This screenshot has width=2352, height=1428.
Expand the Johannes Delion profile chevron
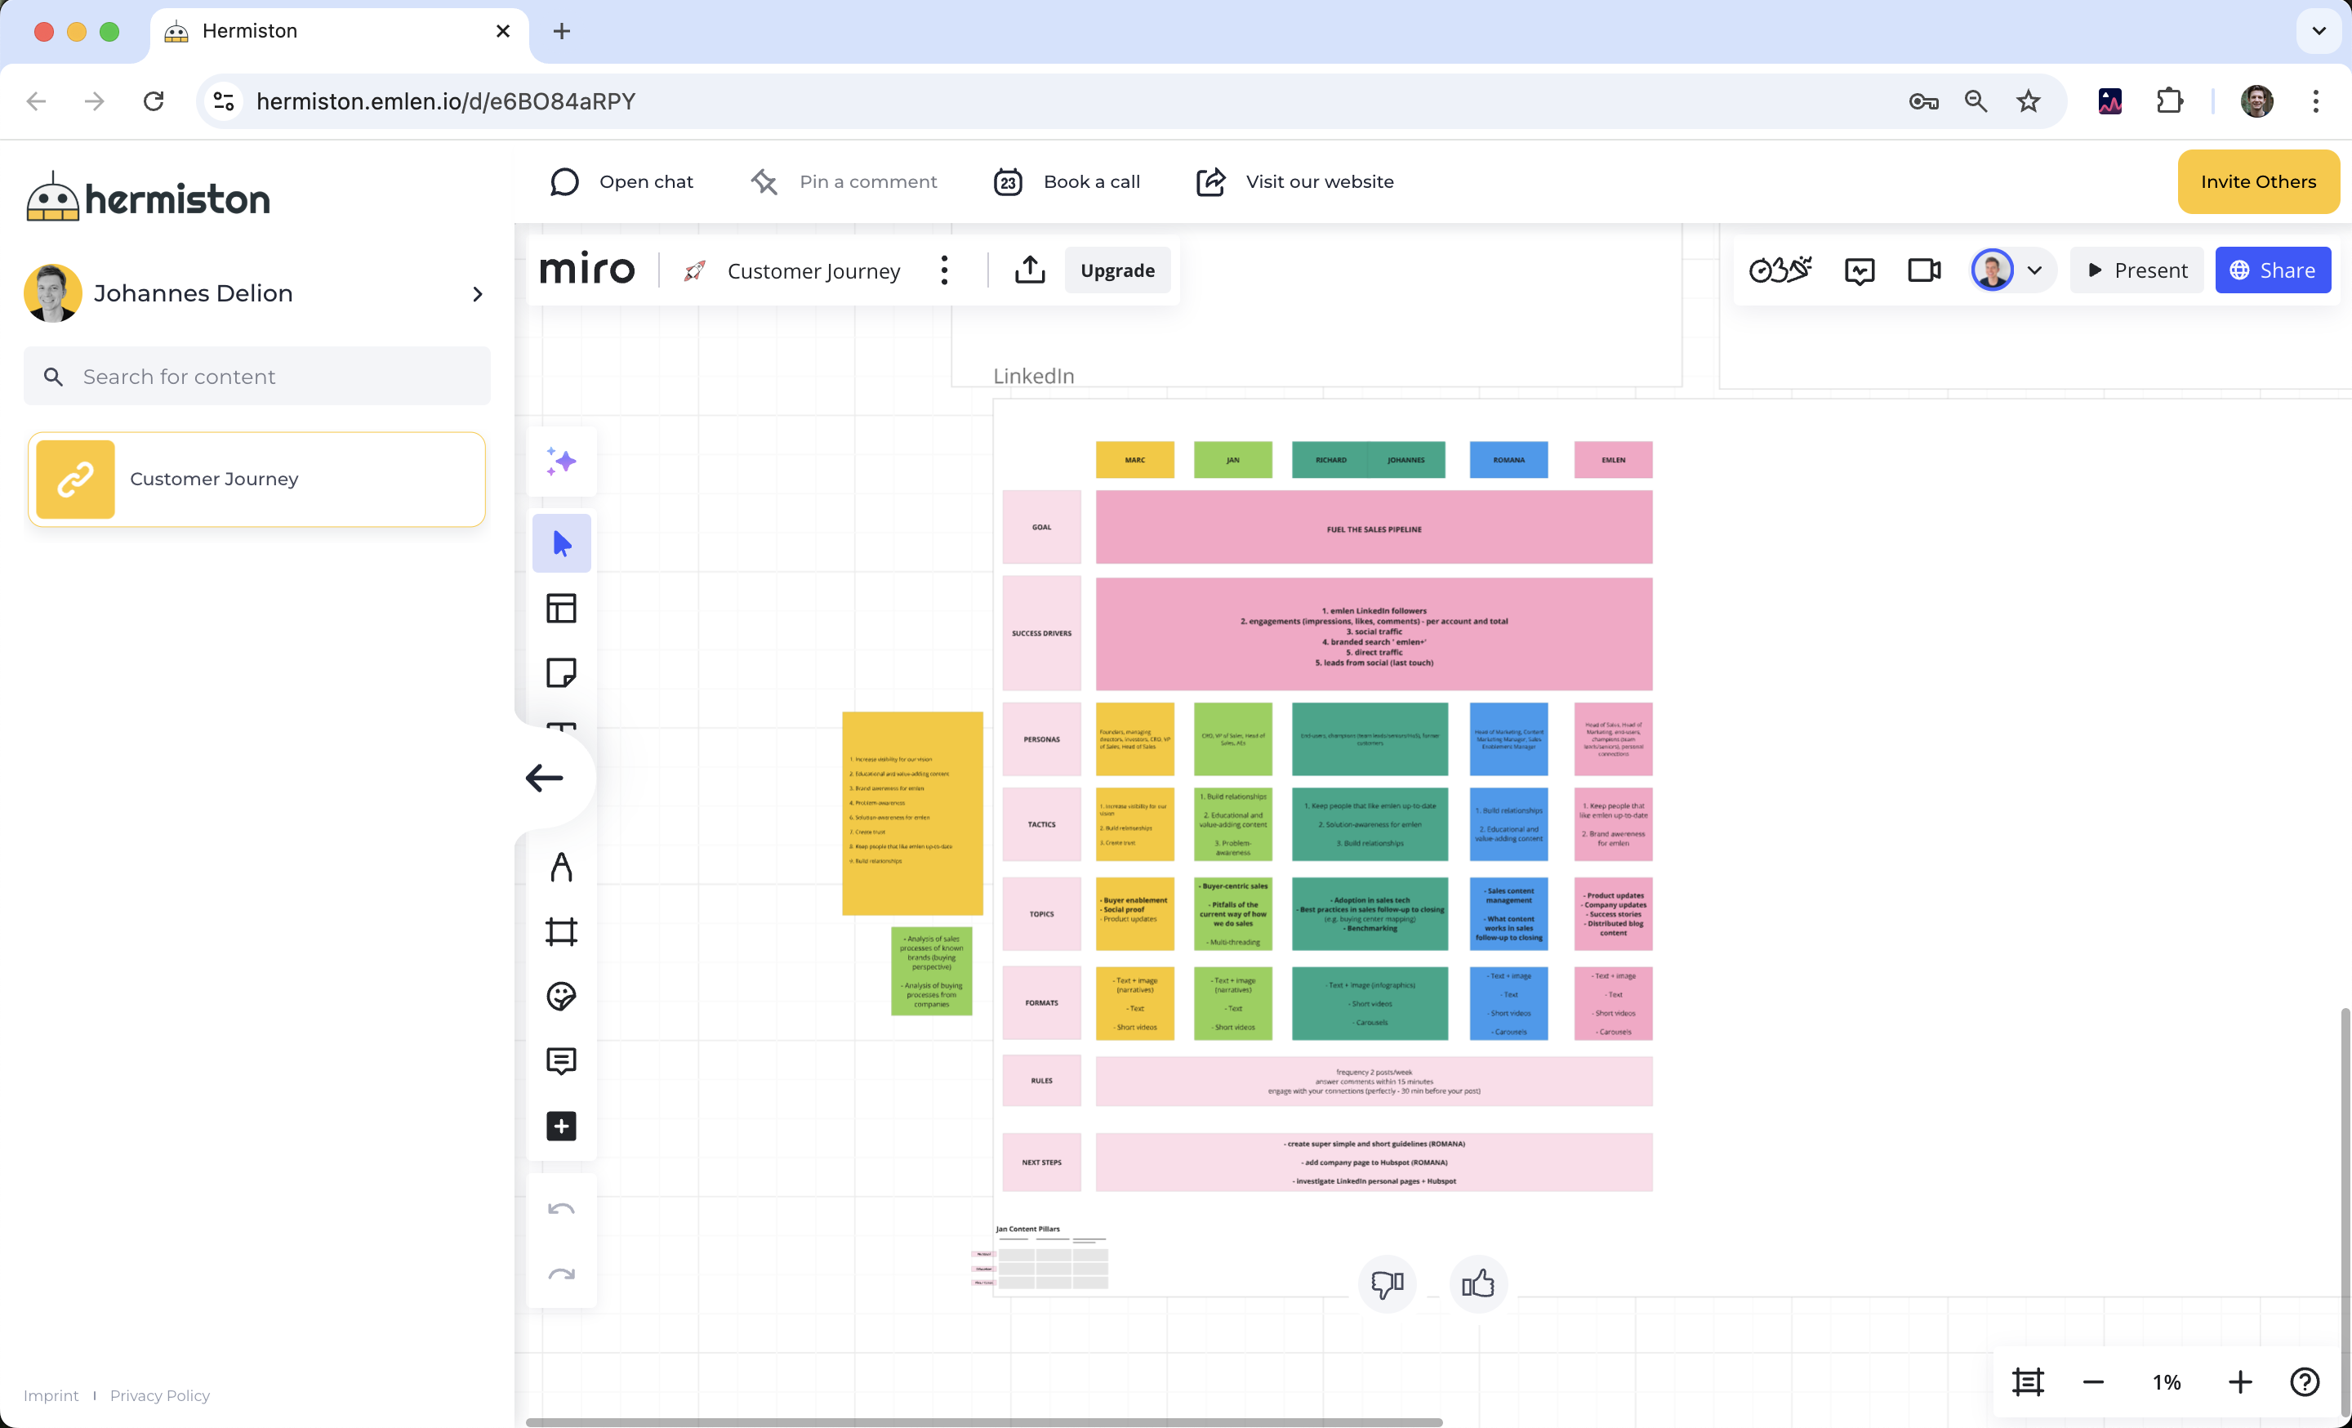477,294
